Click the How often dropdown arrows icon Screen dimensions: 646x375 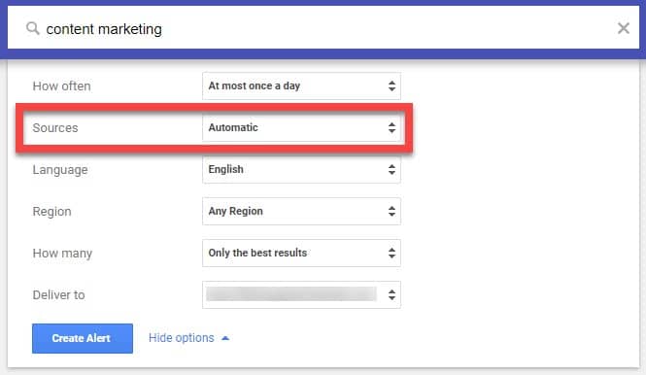pyautogui.click(x=391, y=85)
